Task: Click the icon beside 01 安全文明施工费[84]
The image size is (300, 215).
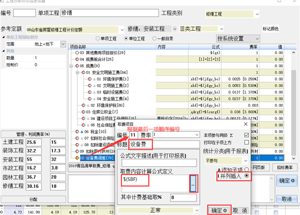Action: click(83, 73)
